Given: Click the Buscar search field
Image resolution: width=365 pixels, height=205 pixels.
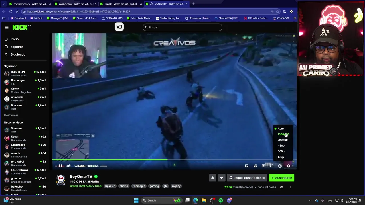Looking at the screenshot, I should [x=182, y=27].
